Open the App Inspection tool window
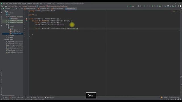This screenshot has height=102, width=182. click(50, 97)
